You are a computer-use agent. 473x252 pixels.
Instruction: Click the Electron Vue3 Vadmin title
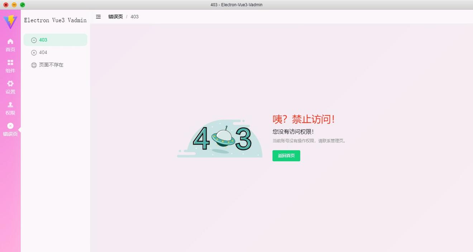[55, 20]
